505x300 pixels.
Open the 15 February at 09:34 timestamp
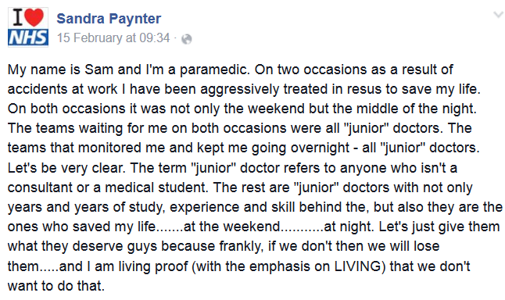pyautogui.click(x=113, y=38)
